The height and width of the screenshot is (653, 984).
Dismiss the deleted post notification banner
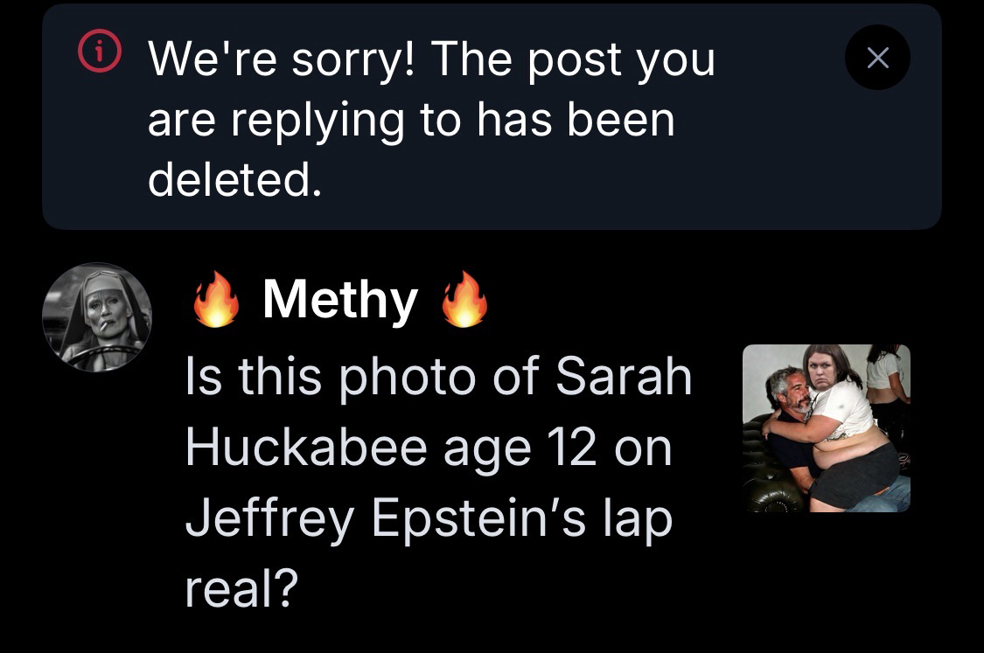coord(877,58)
